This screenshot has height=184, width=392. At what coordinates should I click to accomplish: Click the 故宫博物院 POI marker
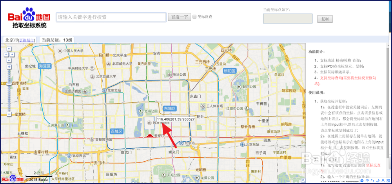(x=149, y=122)
